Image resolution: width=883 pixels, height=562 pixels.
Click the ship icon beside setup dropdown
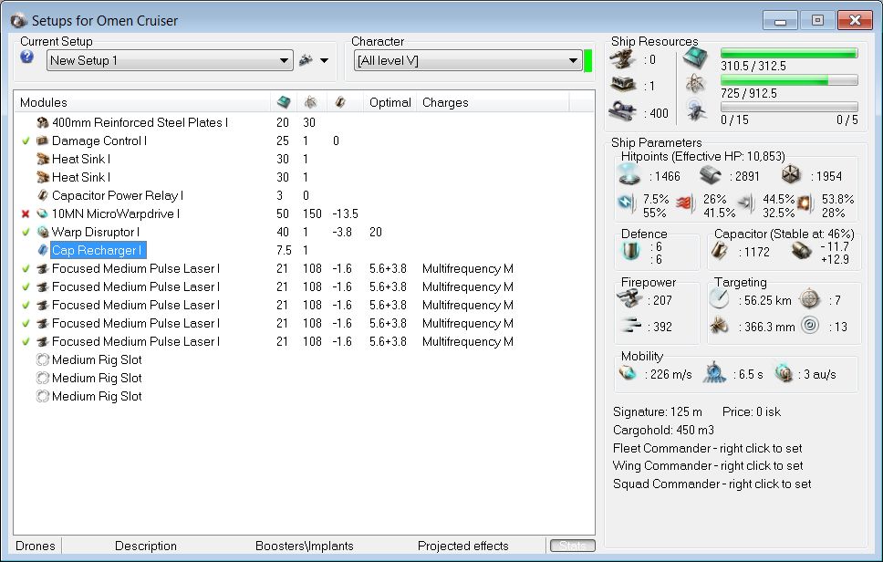pos(306,60)
